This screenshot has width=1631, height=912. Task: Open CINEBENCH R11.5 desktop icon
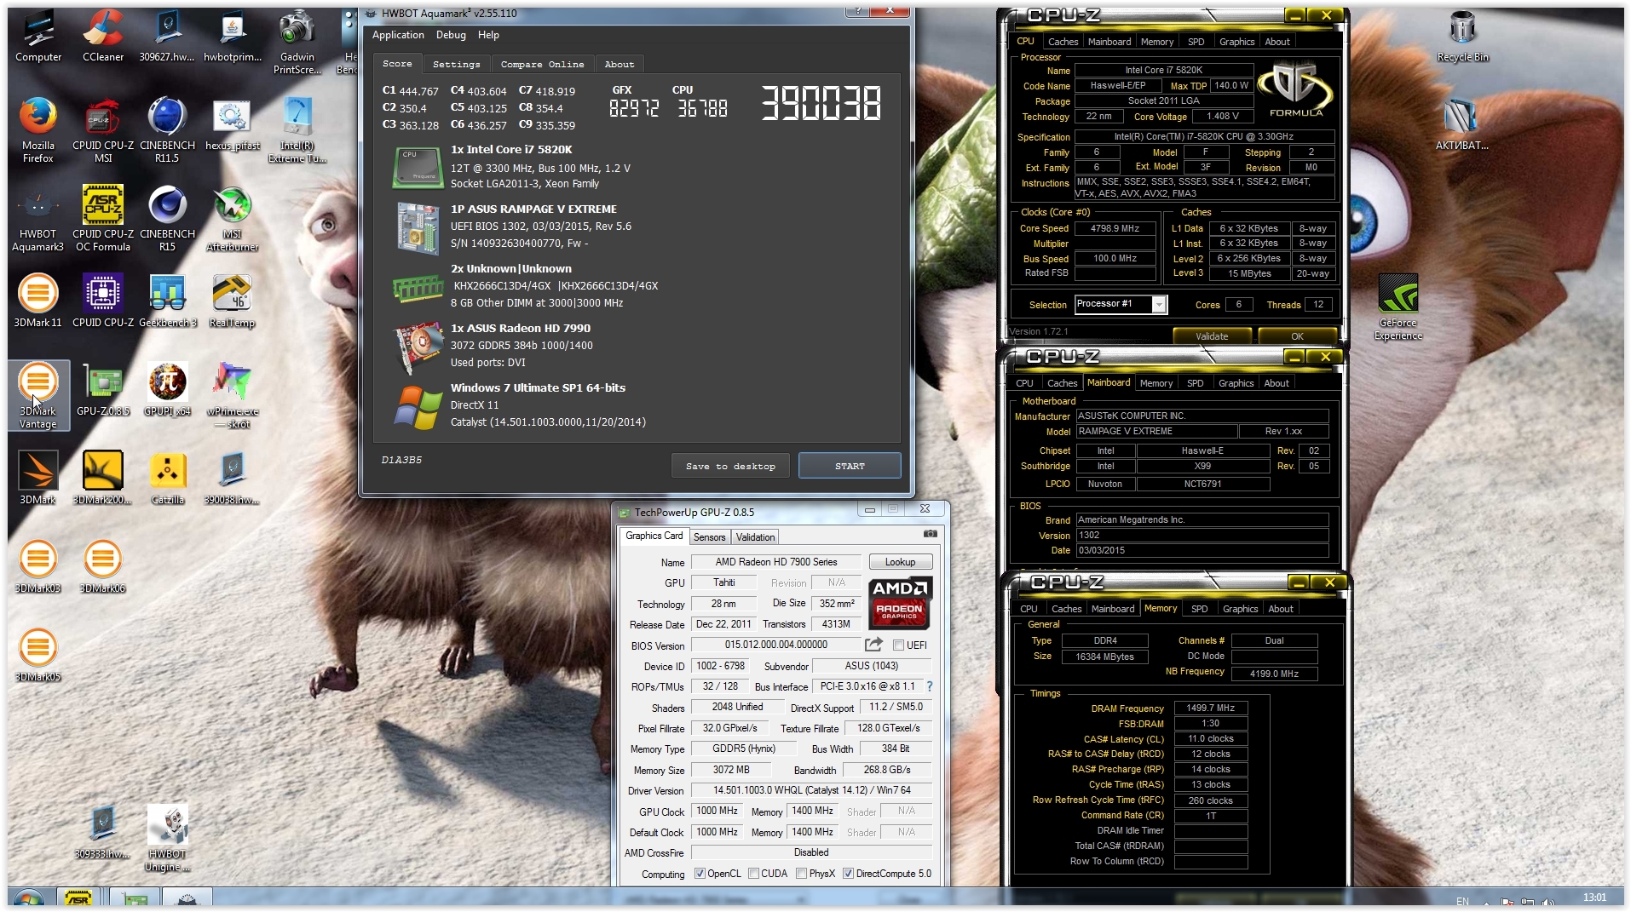(167, 129)
